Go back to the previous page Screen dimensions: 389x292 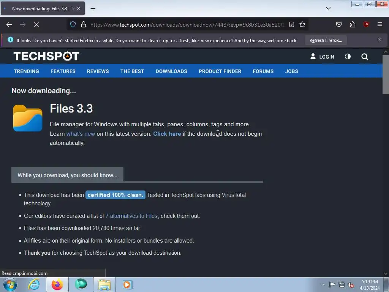(9, 25)
